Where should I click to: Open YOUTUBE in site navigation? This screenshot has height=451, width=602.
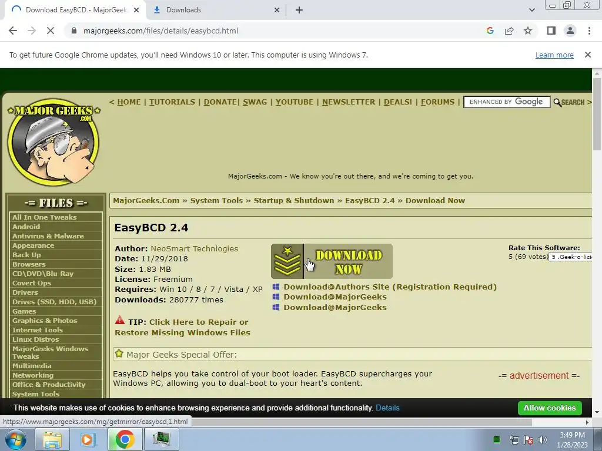pyautogui.click(x=295, y=102)
